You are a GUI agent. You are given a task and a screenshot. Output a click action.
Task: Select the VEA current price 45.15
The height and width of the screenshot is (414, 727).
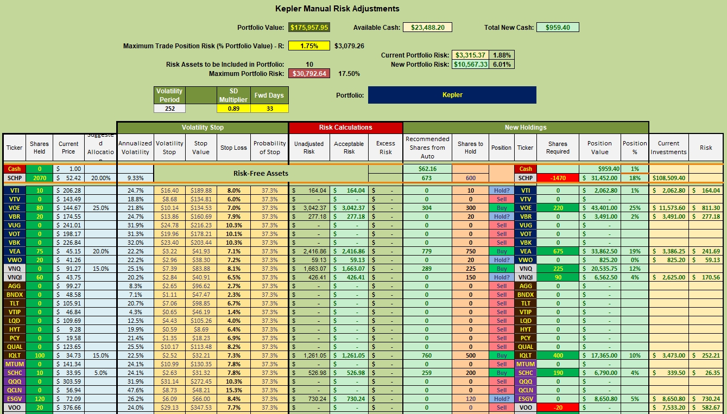pos(68,251)
